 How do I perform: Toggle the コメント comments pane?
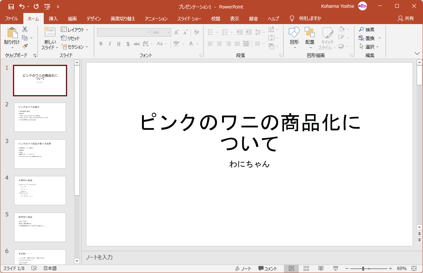pyautogui.click(x=268, y=269)
